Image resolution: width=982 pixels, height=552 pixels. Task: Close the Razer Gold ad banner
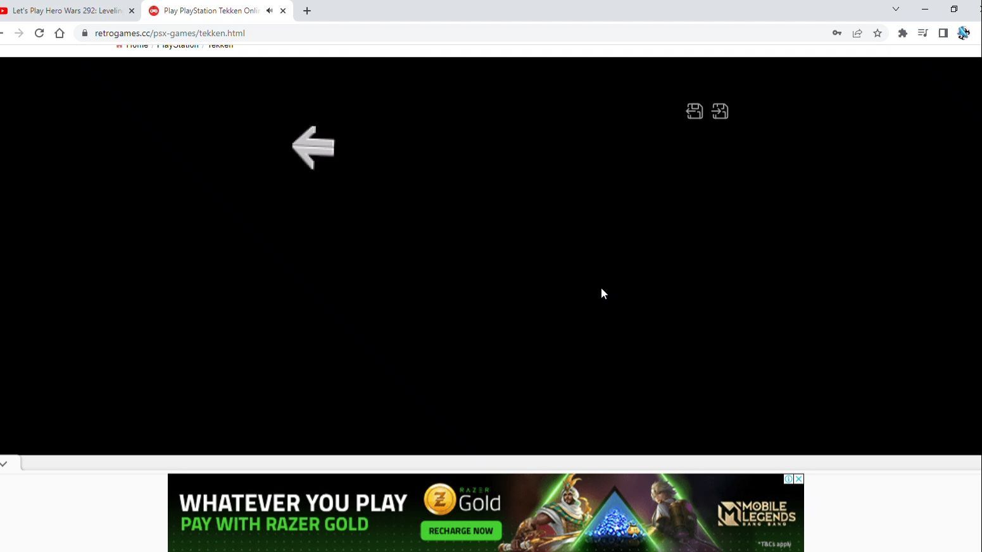coord(798,479)
